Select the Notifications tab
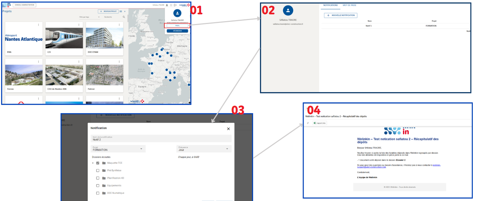This screenshot has width=490, height=201. pos(330,5)
